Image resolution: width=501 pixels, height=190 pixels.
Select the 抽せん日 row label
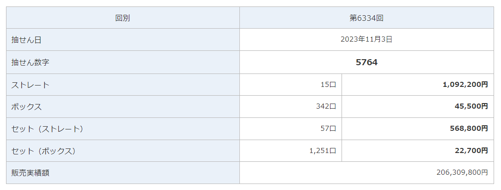coord(26,40)
